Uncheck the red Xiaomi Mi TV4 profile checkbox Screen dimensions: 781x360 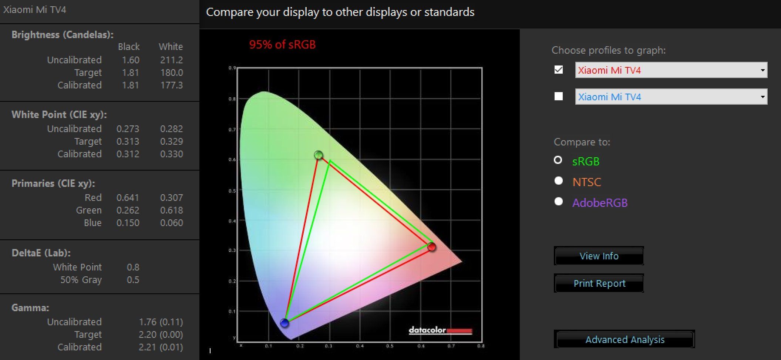pyautogui.click(x=559, y=70)
